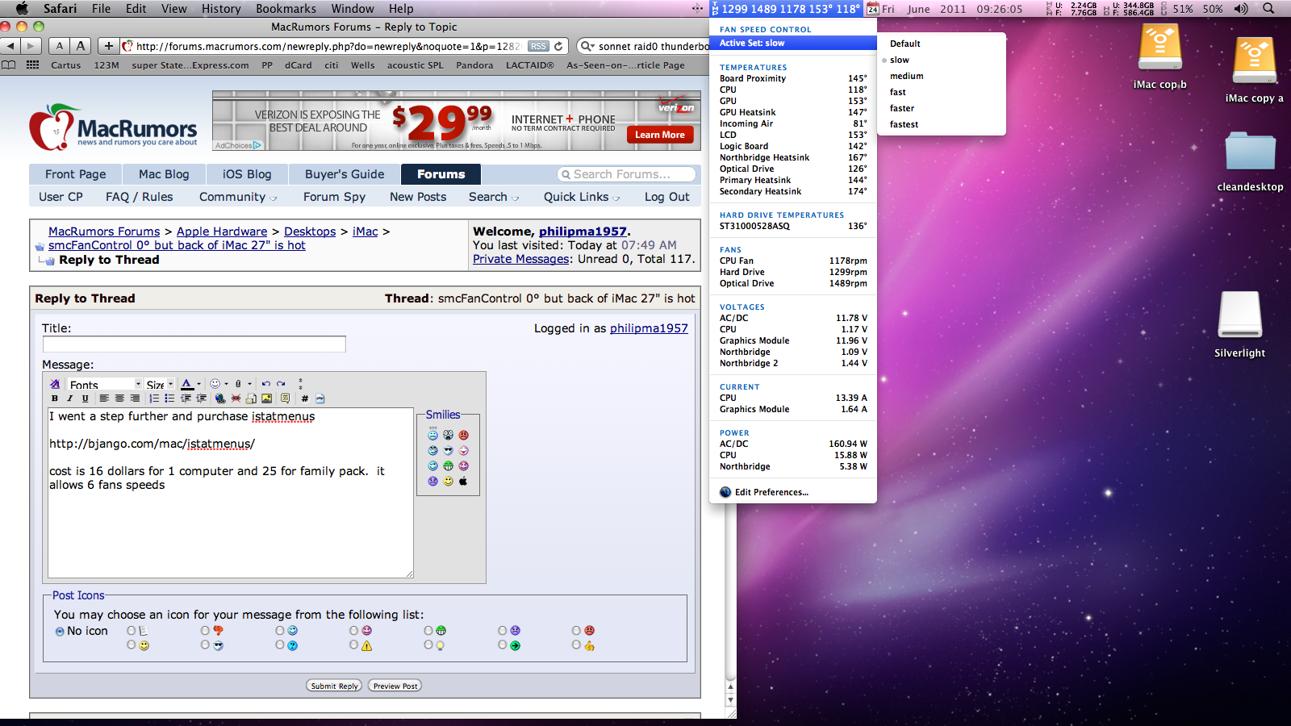Insert the sunglasses cool smilie
The image size is (1291, 726).
pyautogui.click(x=448, y=450)
